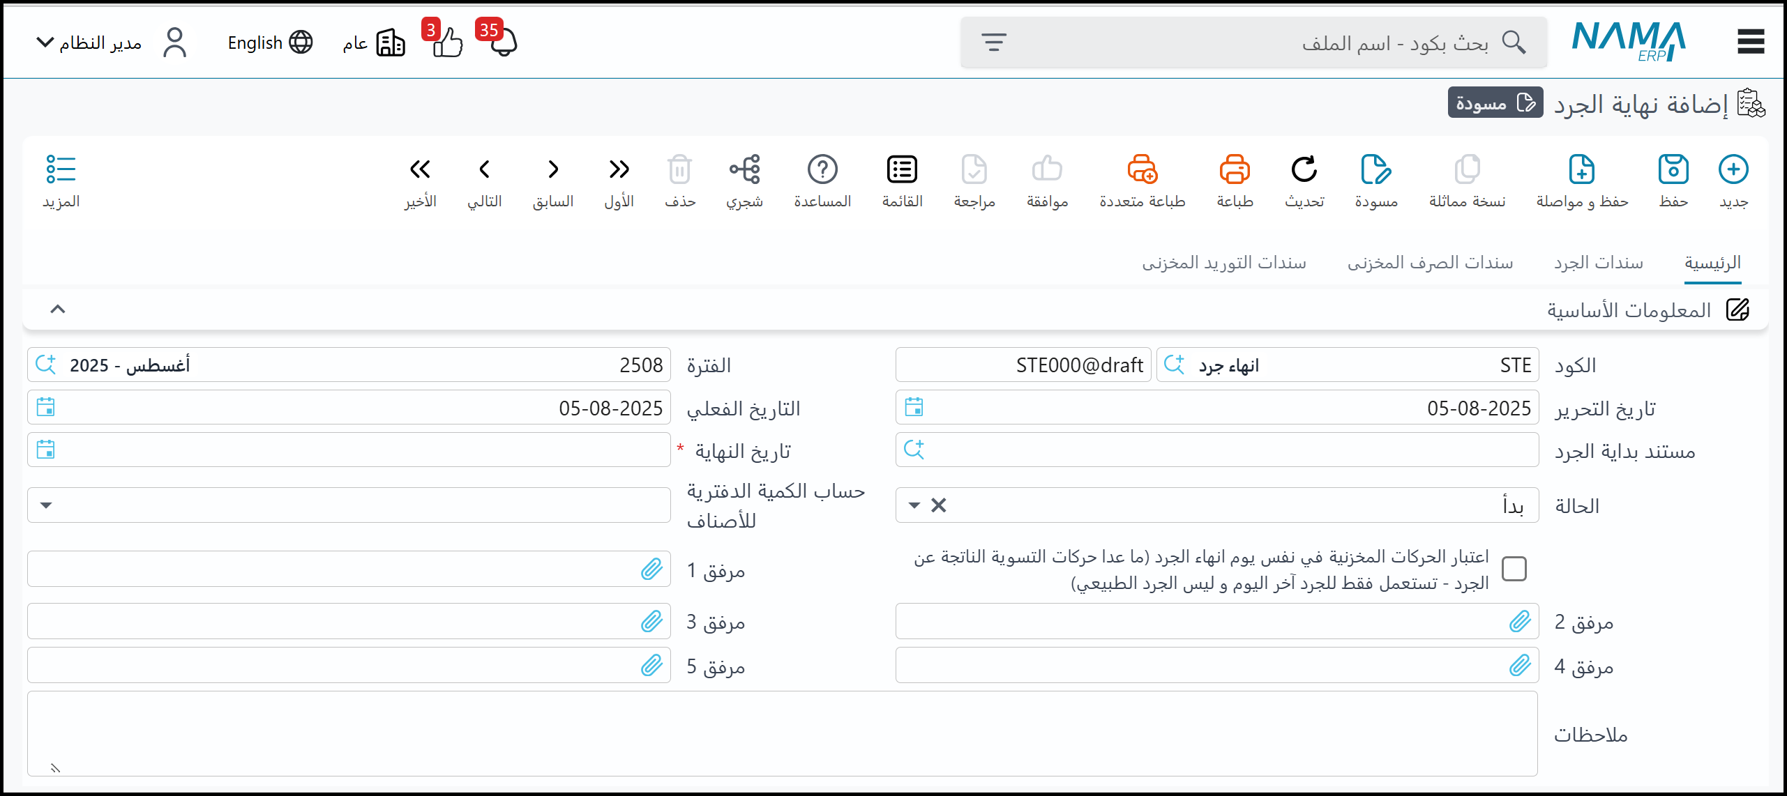Clear the status field with X

coord(939,505)
